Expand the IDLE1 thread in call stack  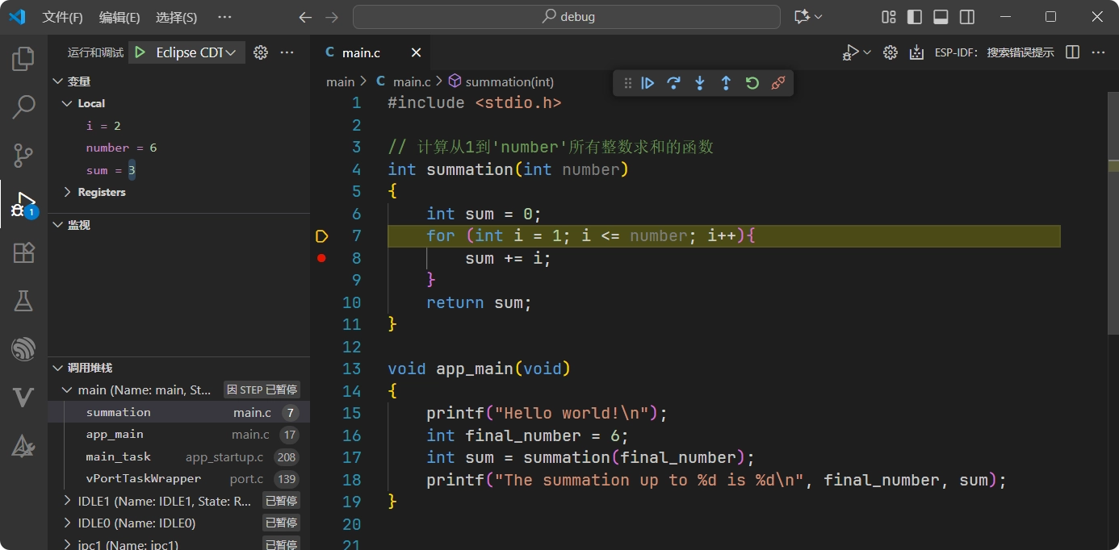[x=67, y=500]
